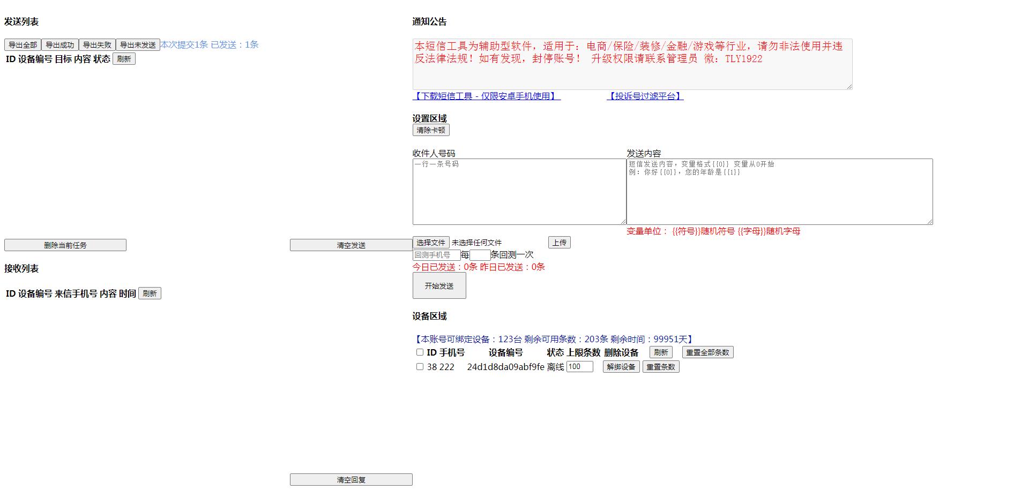Toggle the select-all checkbox in device header
Image resolution: width=1029 pixels, height=490 pixels.
pyautogui.click(x=420, y=352)
